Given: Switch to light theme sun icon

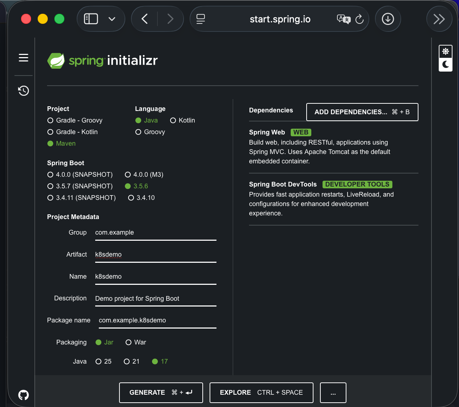Looking at the screenshot, I should pos(446,51).
